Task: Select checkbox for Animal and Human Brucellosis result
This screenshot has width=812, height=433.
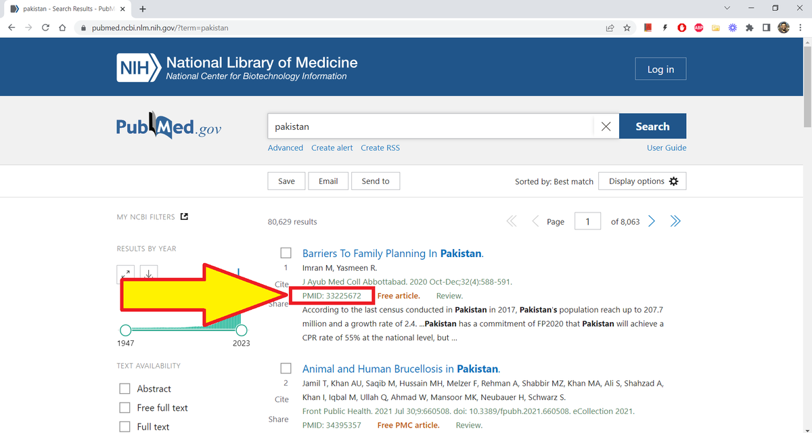Action: click(286, 369)
